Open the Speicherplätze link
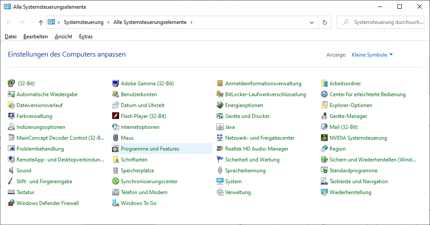 click(x=137, y=171)
